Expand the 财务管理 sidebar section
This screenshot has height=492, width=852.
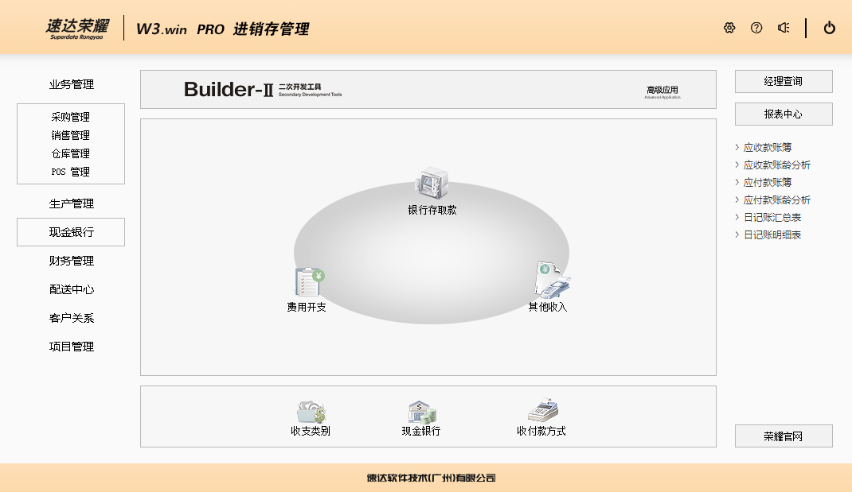pos(71,261)
